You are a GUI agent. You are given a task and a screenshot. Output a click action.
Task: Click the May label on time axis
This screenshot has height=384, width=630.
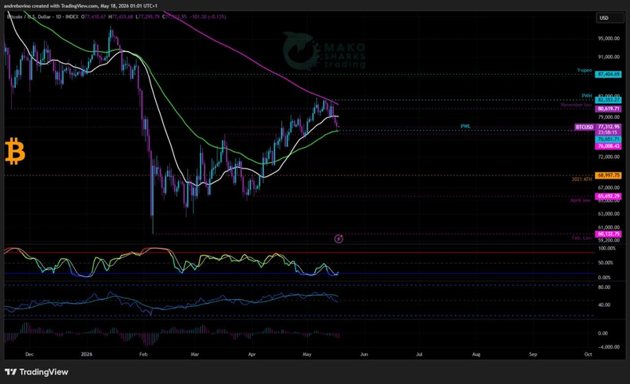coord(307,354)
